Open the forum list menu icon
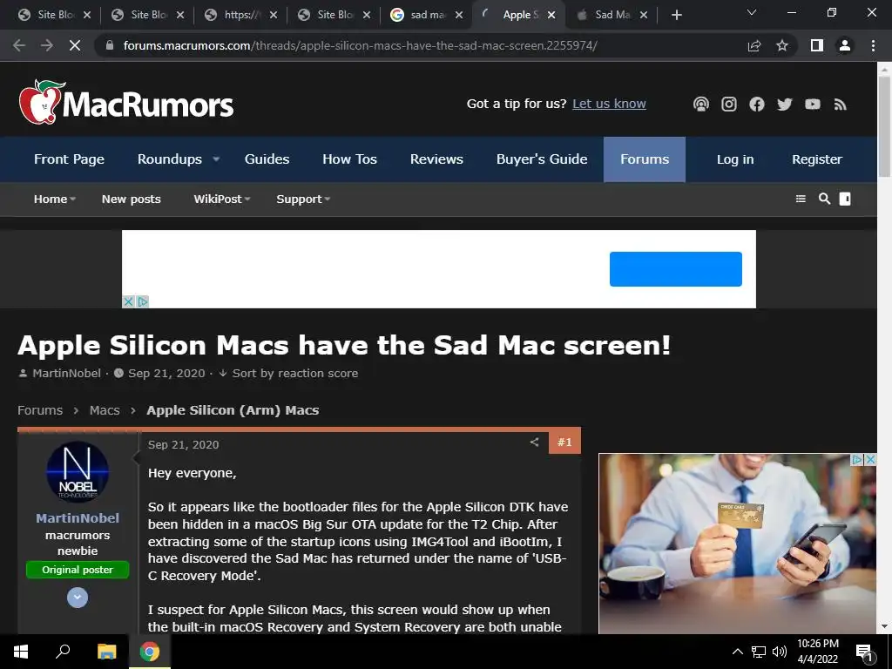 pyautogui.click(x=801, y=199)
